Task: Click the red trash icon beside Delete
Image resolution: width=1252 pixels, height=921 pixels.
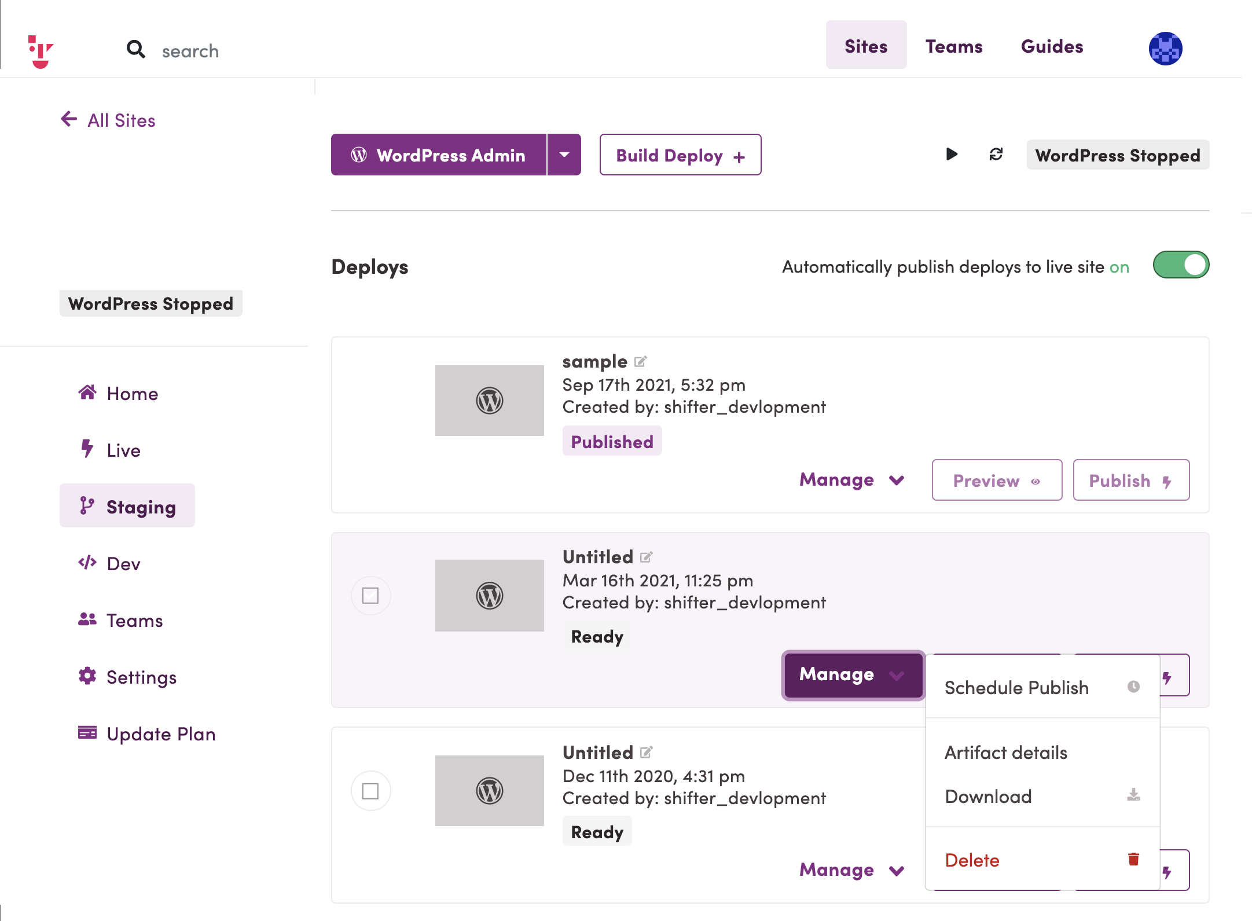Action: pyautogui.click(x=1133, y=859)
